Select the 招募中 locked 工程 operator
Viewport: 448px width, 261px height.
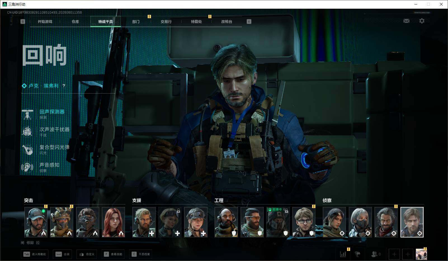(x=278, y=222)
